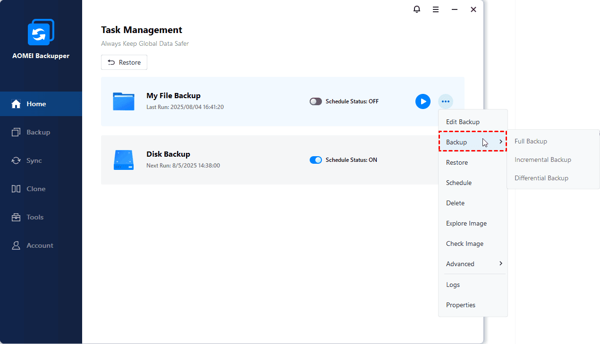
Task: Click the notification bell icon
Action: [417, 9]
